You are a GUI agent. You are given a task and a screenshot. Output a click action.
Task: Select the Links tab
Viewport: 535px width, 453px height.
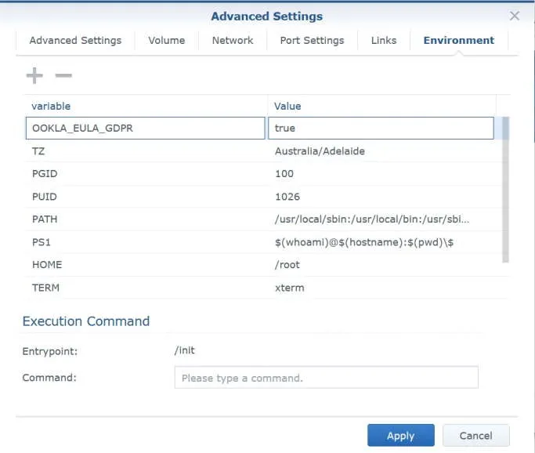point(384,41)
